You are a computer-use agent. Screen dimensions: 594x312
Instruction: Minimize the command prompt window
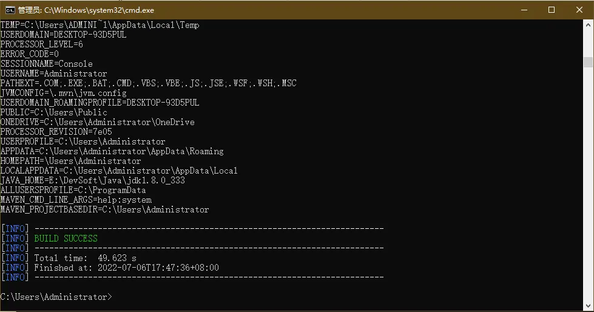(x=524, y=10)
